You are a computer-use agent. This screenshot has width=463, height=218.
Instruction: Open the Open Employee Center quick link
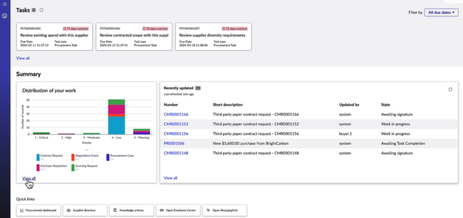(178, 210)
